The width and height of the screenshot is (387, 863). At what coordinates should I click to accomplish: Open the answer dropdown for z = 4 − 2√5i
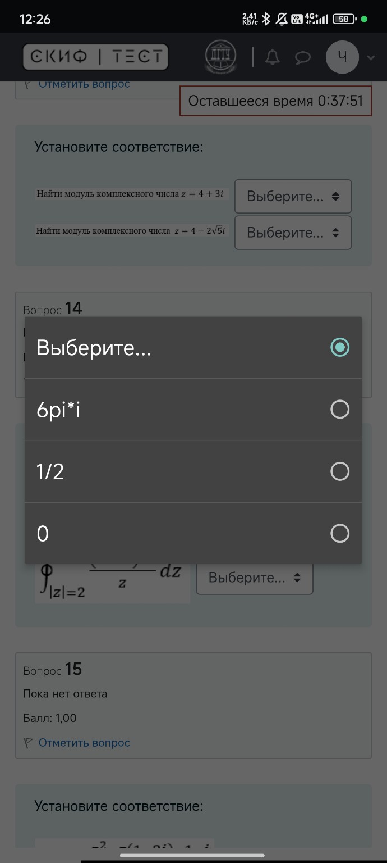[x=292, y=233]
